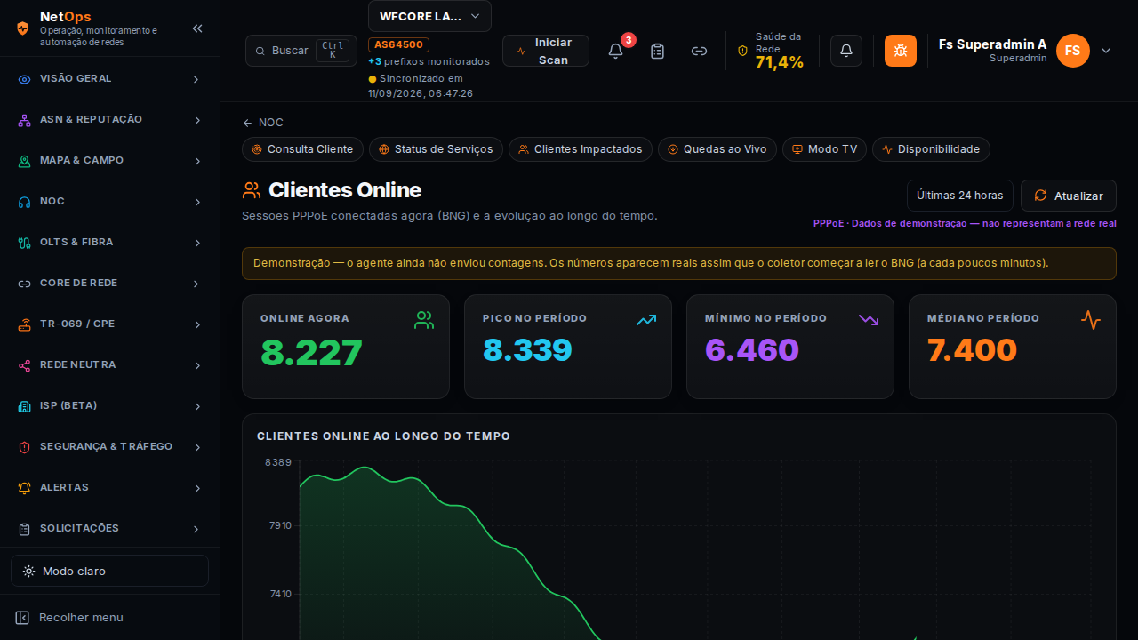The width and height of the screenshot is (1138, 640).
Task: Click the Recolher menu panel icon
Action: coord(22,618)
